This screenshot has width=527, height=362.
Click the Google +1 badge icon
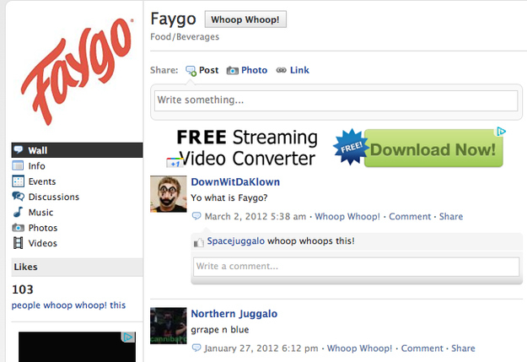point(175,163)
